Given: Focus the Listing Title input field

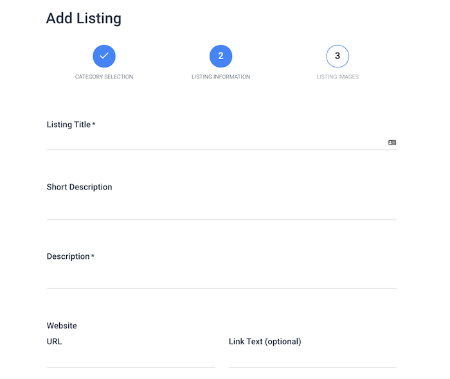Looking at the screenshot, I should (222, 143).
